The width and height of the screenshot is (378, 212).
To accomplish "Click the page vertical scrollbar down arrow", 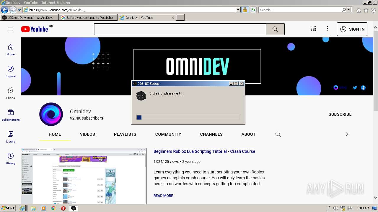I will (x=376, y=198).
